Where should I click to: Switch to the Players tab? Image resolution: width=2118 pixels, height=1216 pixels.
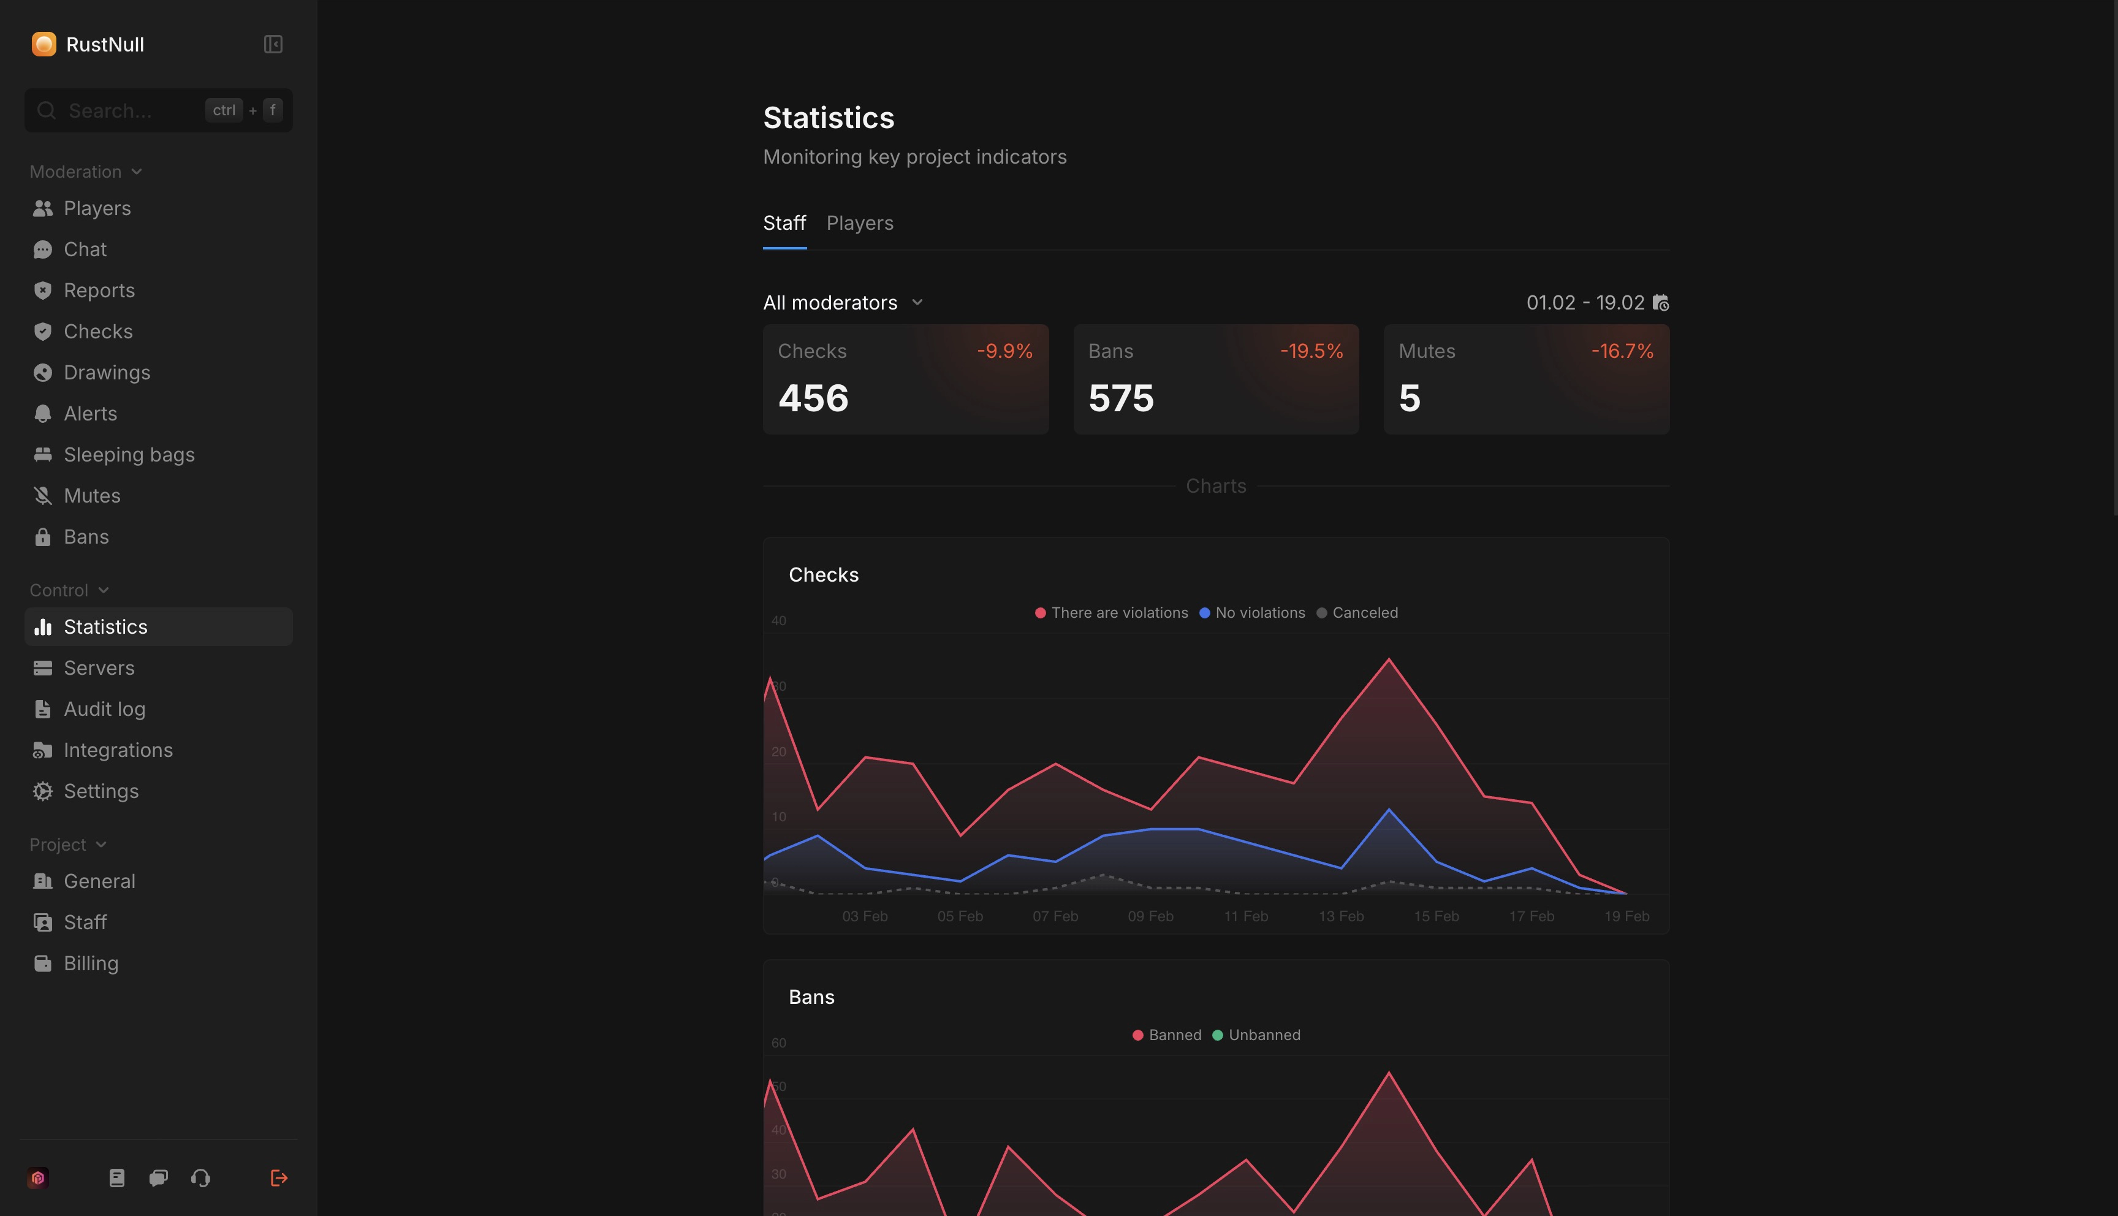point(860,223)
